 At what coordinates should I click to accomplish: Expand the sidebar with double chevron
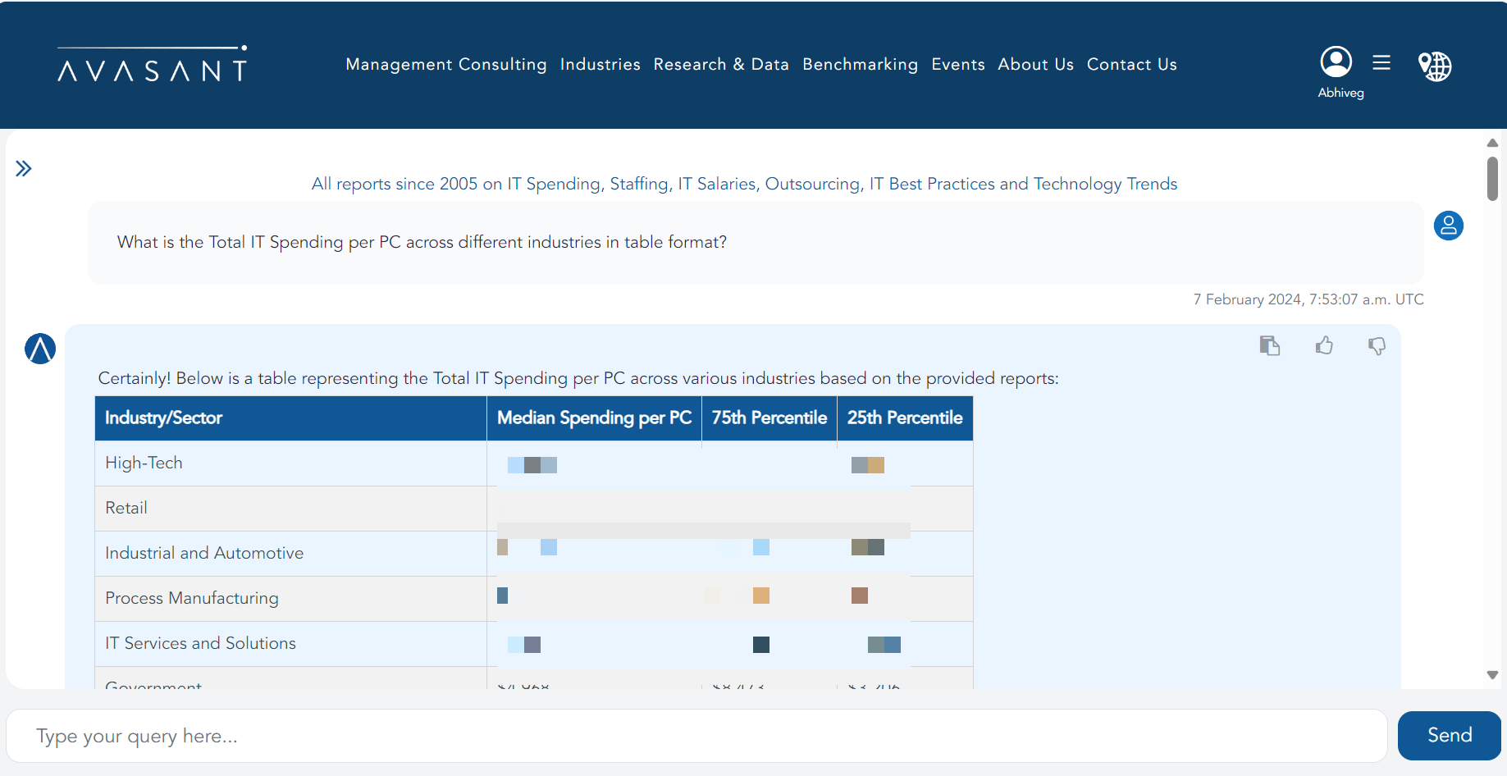pos(24,169)
